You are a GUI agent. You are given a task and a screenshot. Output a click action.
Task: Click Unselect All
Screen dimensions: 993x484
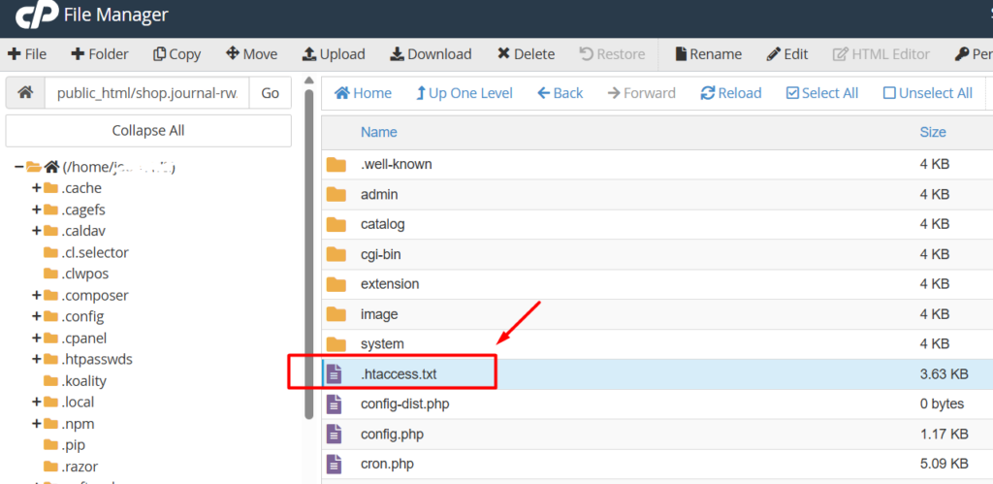tap(927, 93)
